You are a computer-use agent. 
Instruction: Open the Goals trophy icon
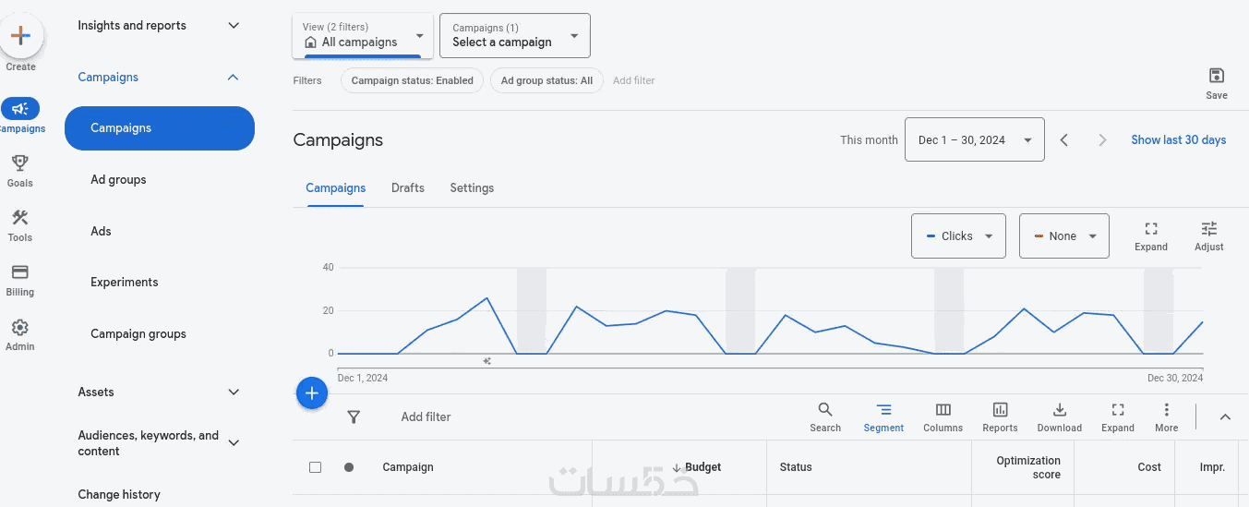pyautogui.click(x=19, y=164)
